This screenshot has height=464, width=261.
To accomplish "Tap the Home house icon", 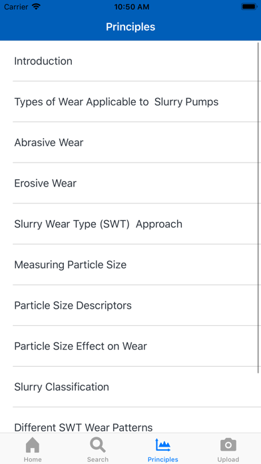I will point(33,445).
